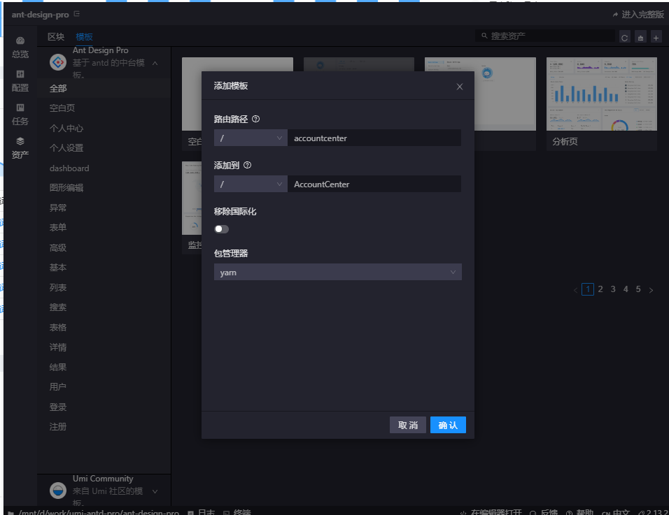Viewport: 669px width, 515px height.
Task: Open 日志 log in status bar
Action: (202, 512)
